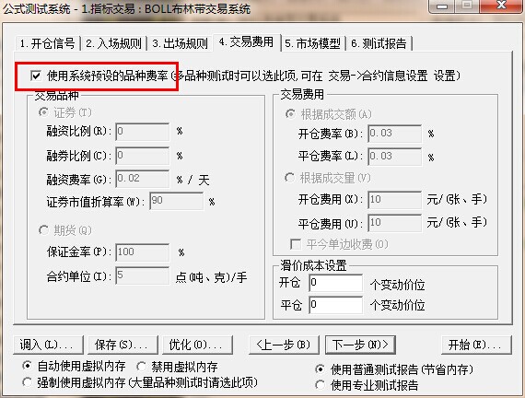Click the 证券市值折算率(W) input field
This screenshot has width=525, height=398.
pyautogui.click(x=177, y=201)
